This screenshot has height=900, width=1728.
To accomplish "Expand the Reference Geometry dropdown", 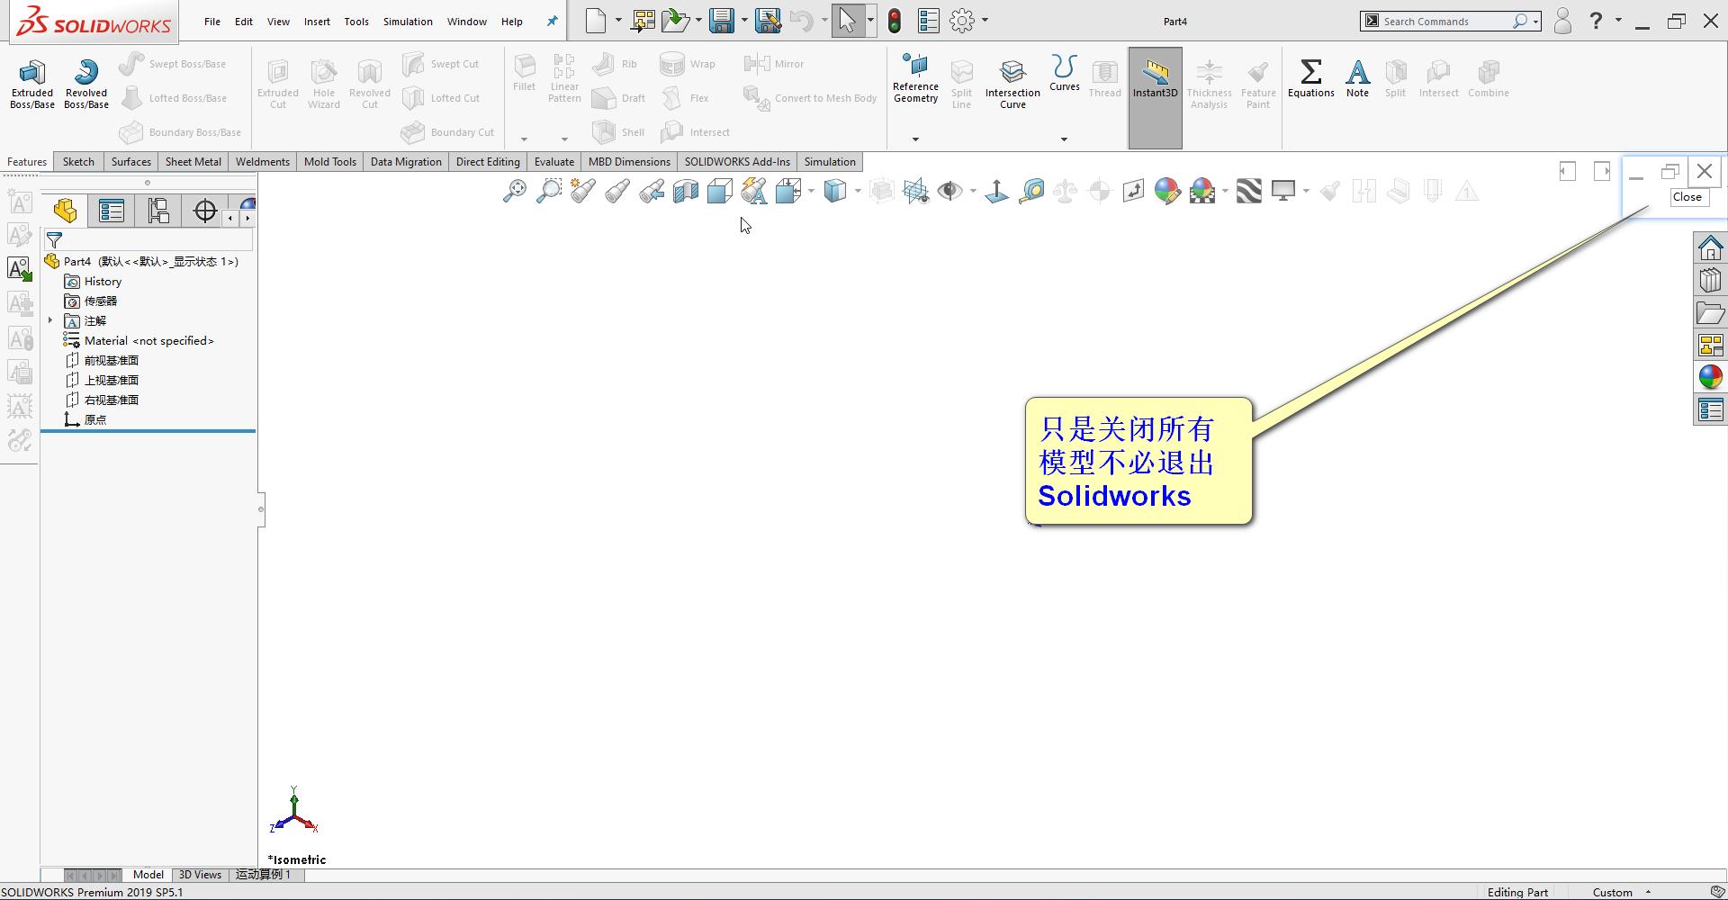I will 915,139.
